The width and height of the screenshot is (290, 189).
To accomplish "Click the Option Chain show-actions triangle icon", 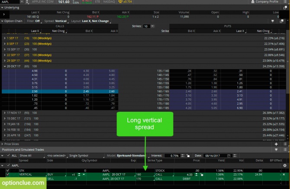I will pos(272,21).
